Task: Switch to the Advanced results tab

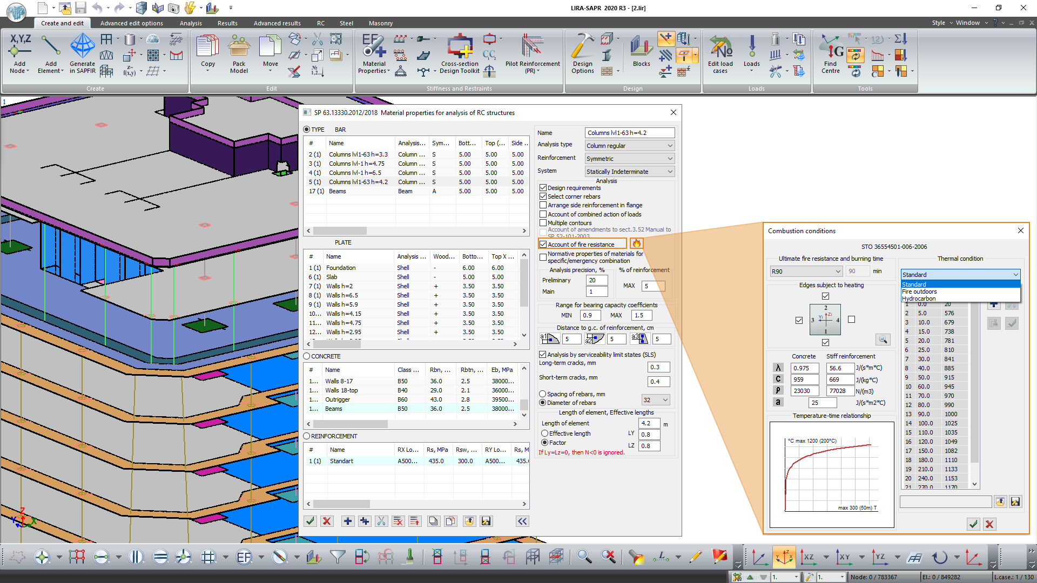Action: 277,23
